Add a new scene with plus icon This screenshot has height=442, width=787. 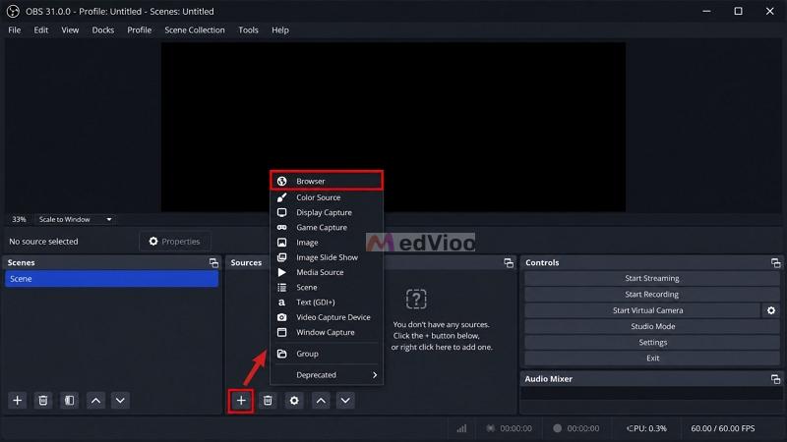click(17, 400)
